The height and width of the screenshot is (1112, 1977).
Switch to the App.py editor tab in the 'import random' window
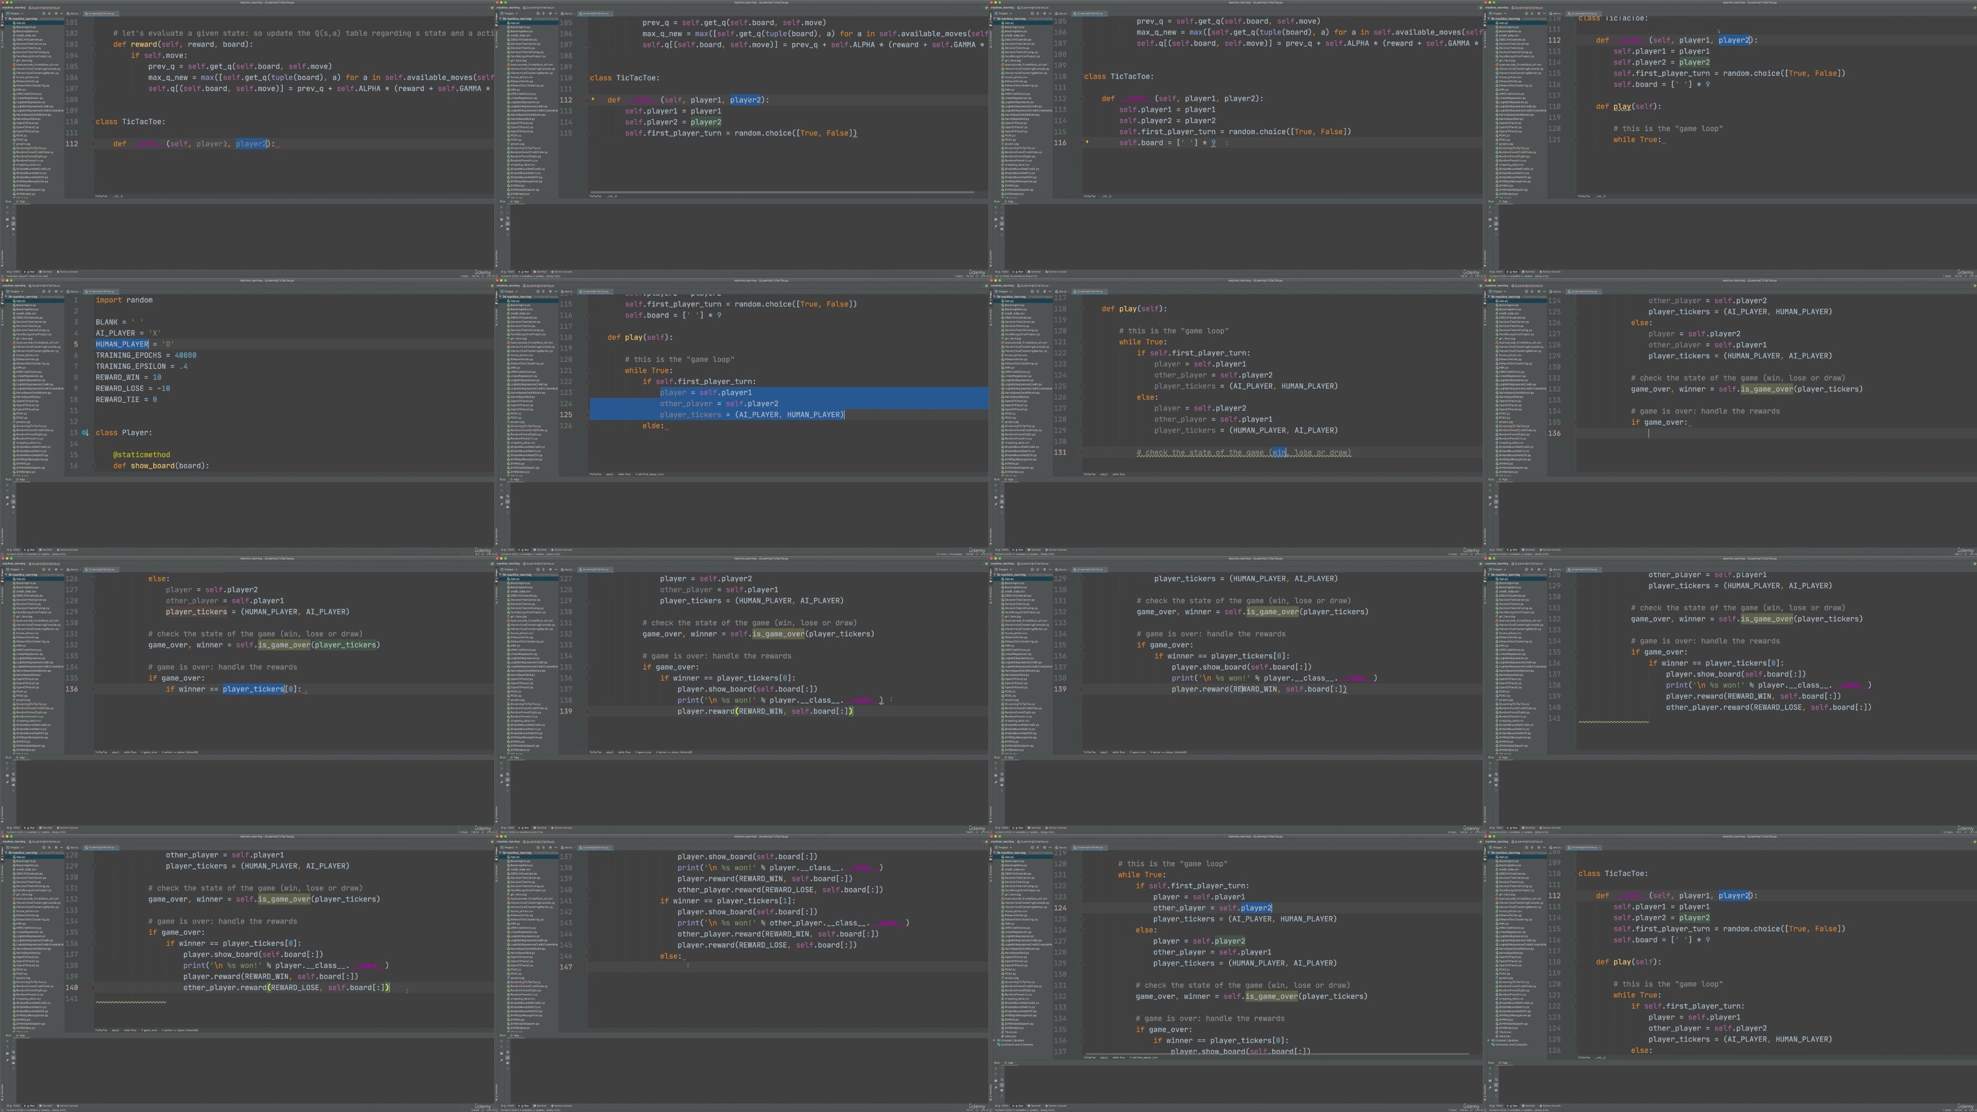coord(73,292)
